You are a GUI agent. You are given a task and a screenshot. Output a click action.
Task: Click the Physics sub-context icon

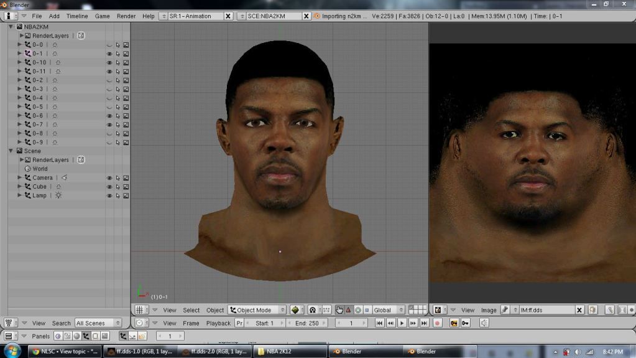pyautogui.click(x=132, y=336)
